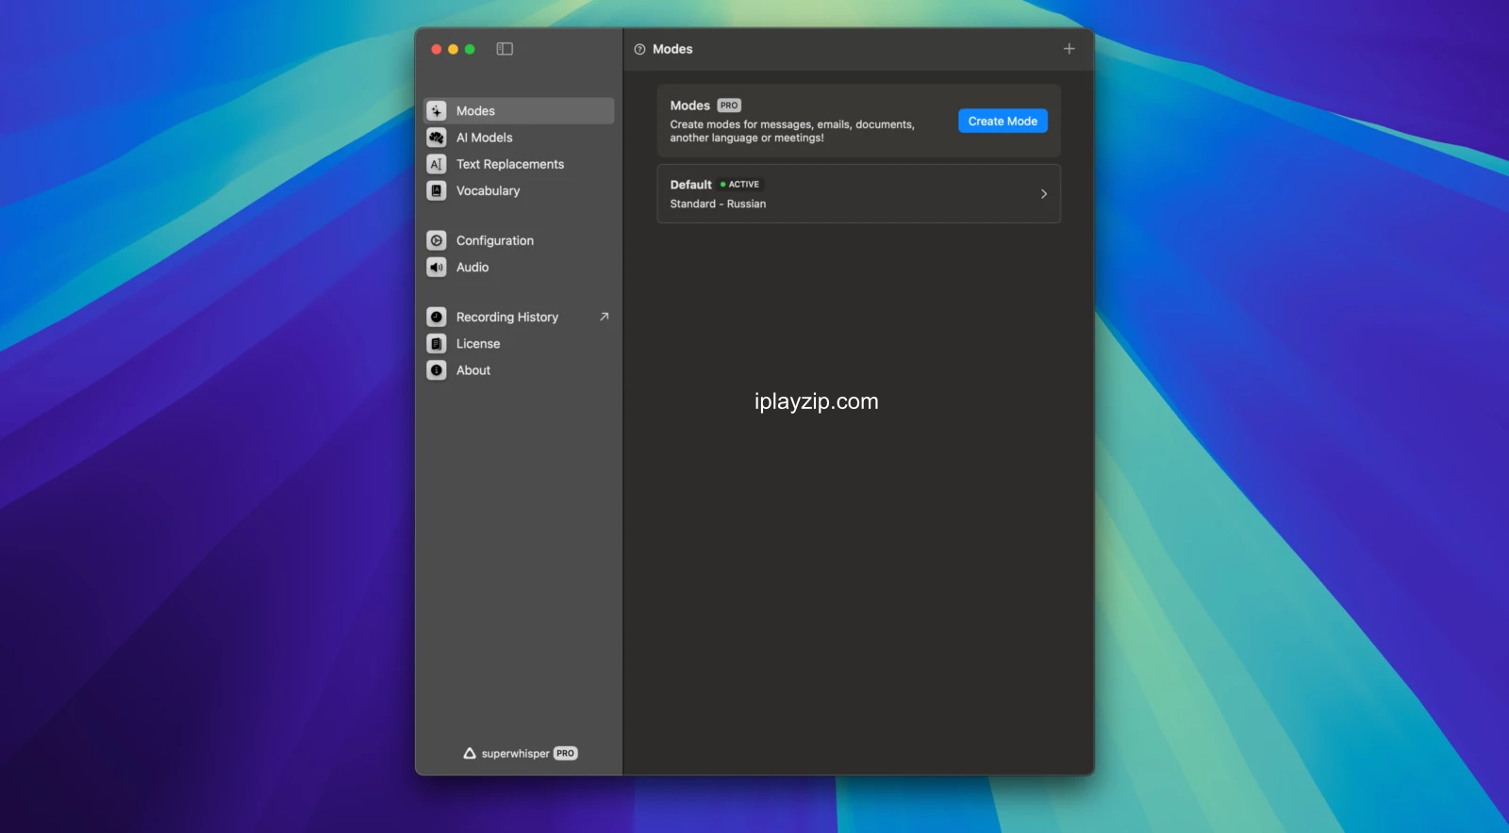Screen dimensions: 1509x833
Task: Add a new mode with plus icon
Action: tap(1069, 49)
